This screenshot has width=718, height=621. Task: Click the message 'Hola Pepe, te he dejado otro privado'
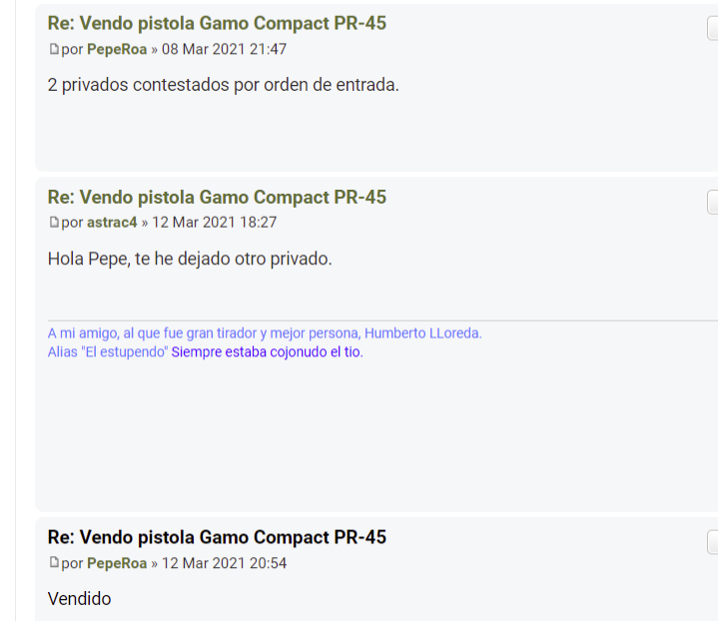click(x=190, y=259)
